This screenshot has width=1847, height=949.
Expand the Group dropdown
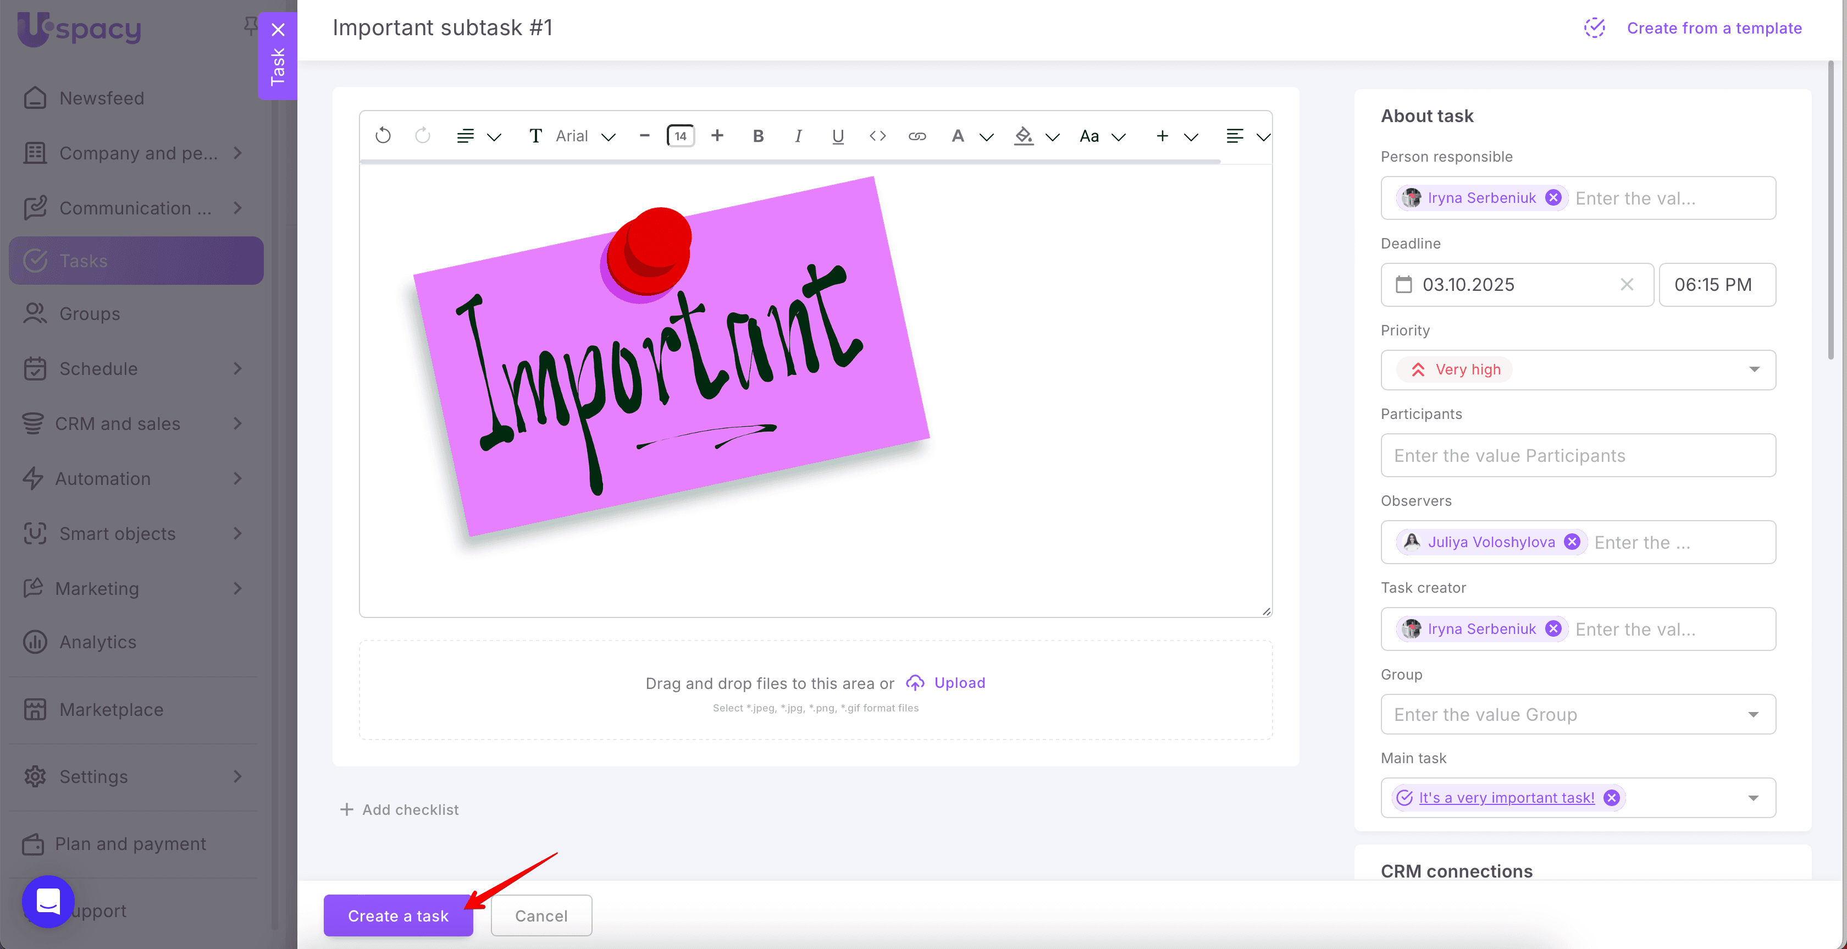tap(1753, 714)
